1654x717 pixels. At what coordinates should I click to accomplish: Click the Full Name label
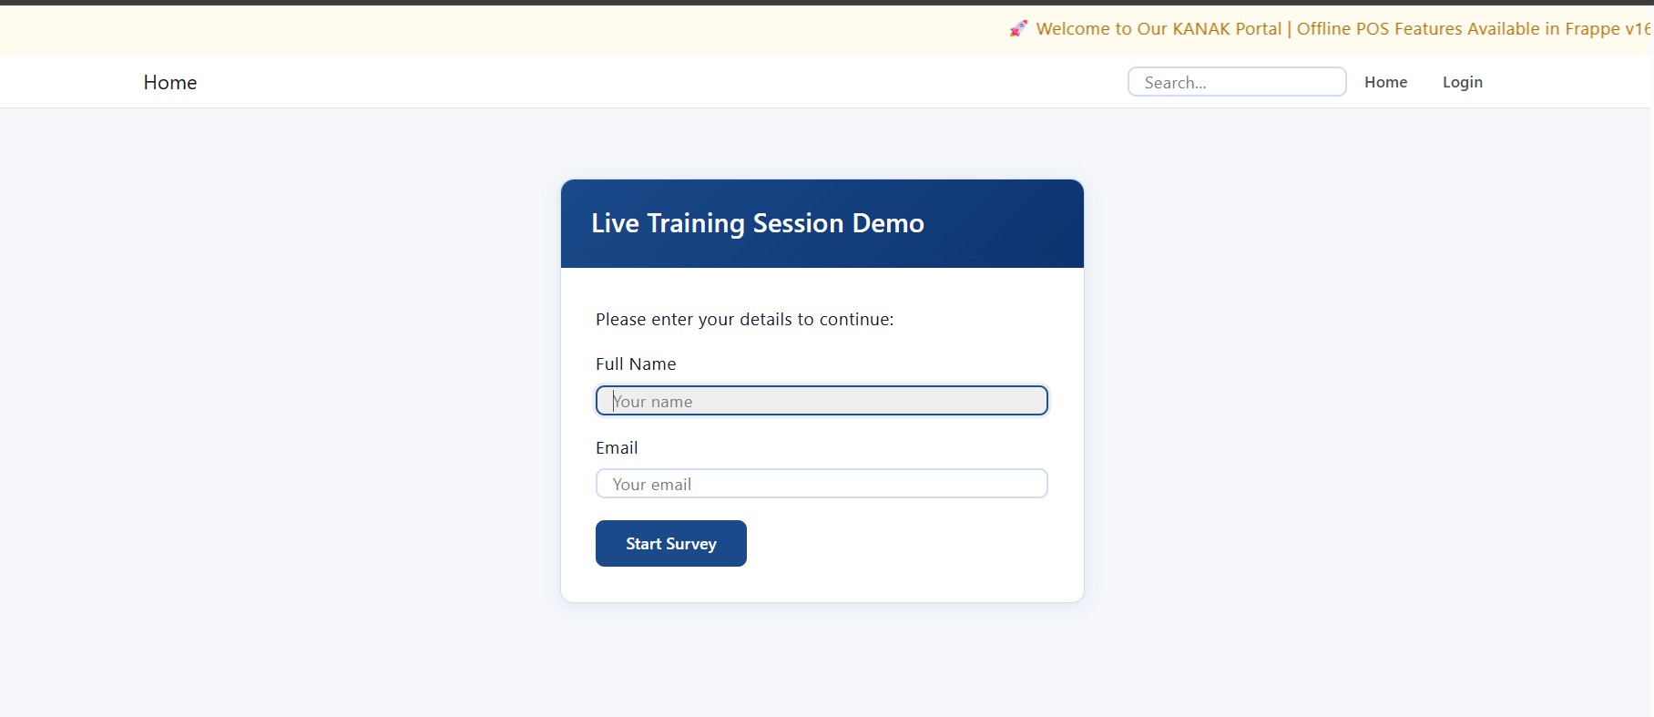click(x=636, y=364)
